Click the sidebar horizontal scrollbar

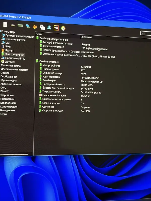pyautogui.click(x=14, y=154)
